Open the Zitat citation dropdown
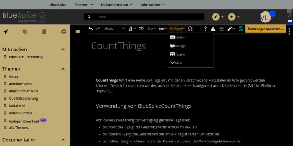293x146 pixels. click(151, 29)
